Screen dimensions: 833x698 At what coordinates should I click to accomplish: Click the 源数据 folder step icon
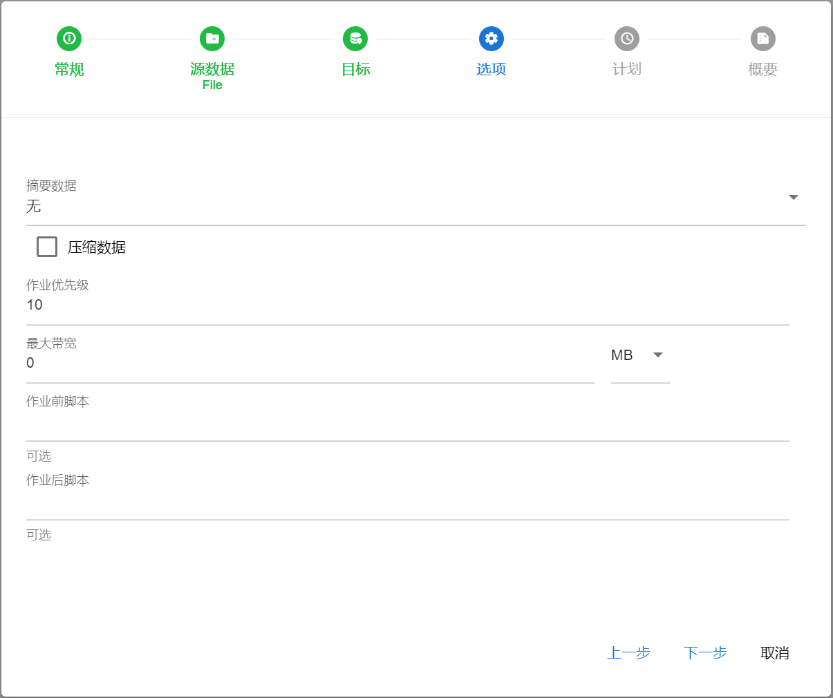(212, 39)
